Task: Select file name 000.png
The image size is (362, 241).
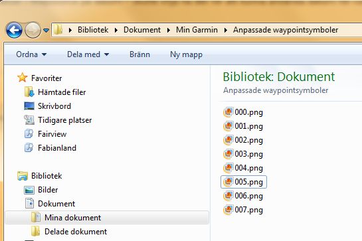Action: click(x=248, y=112)
